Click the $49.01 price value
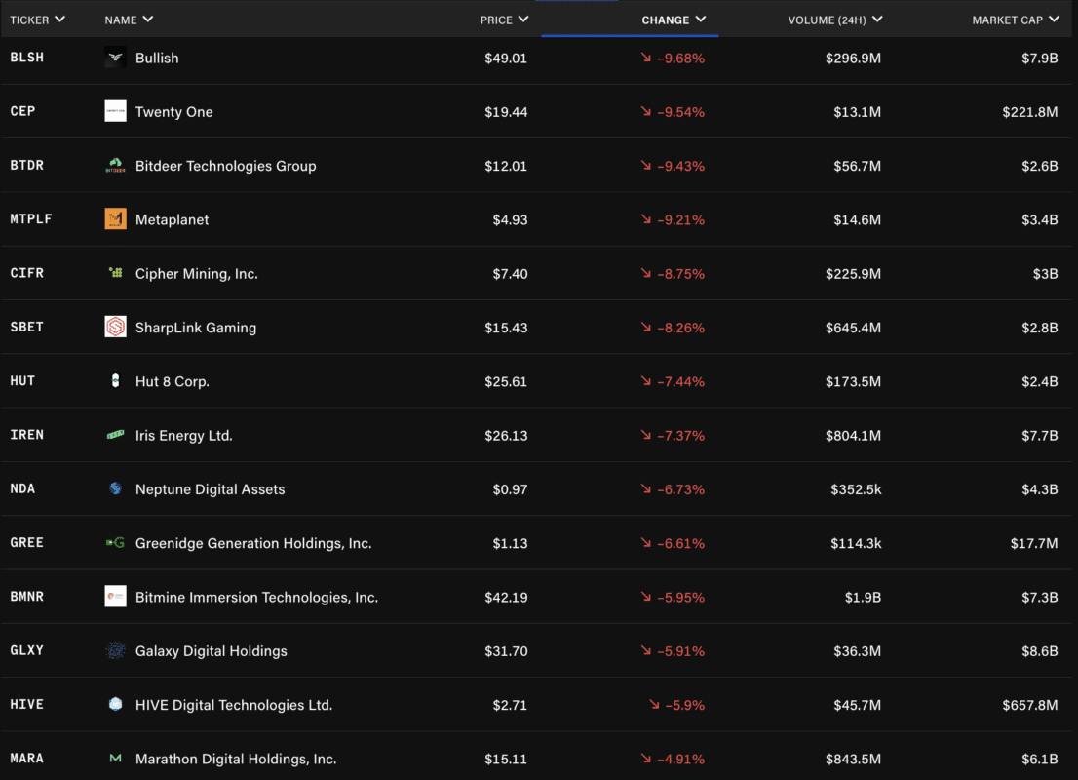 (506, 58)
